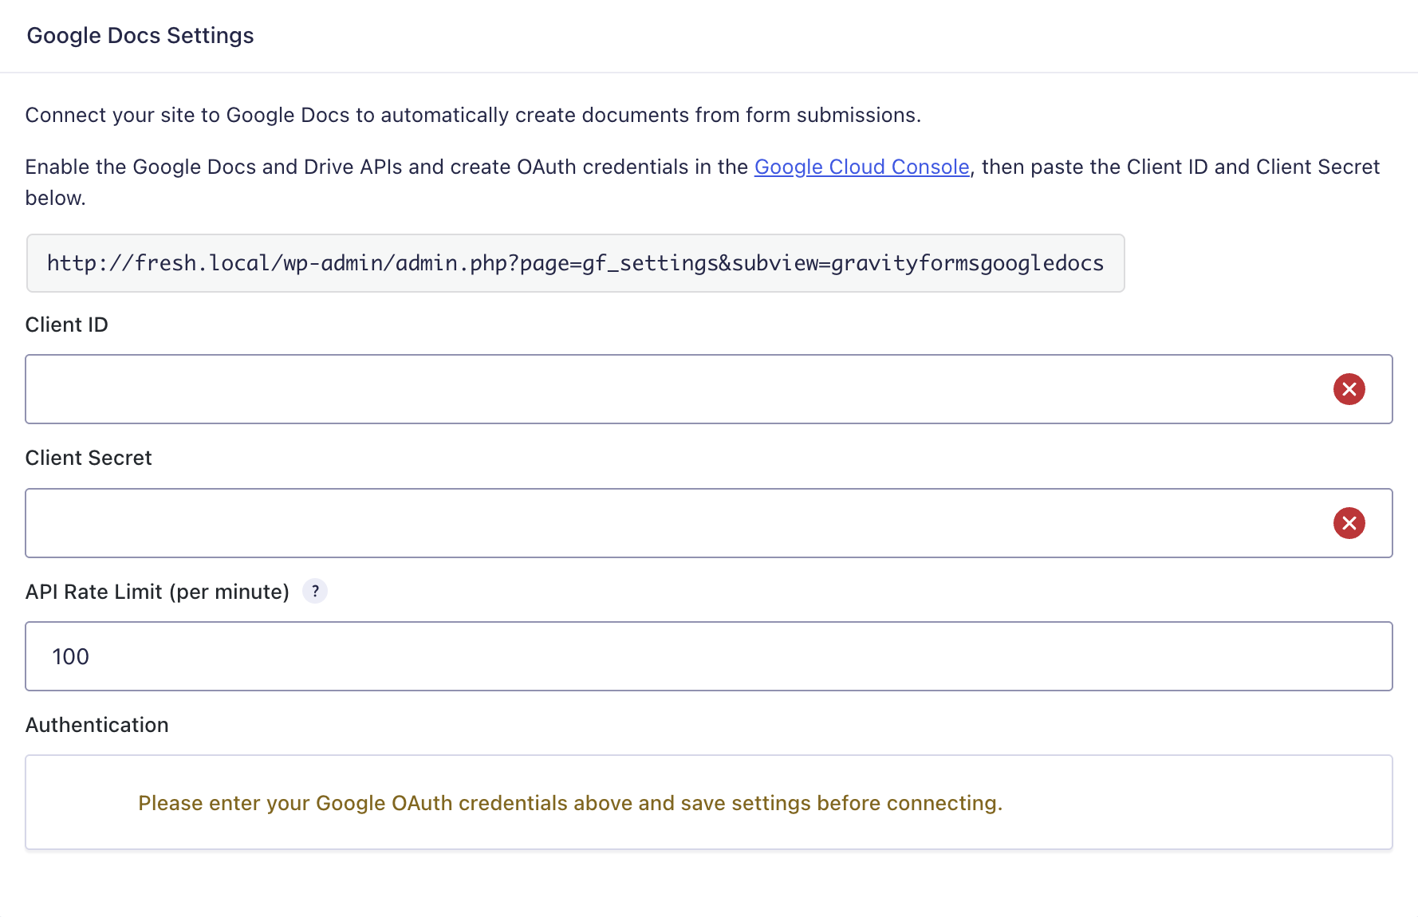Screen dimensions: 1418x917
Task: Click 'gravityformsgoogledocs' in the redirect URL
Action: point(967,263)
